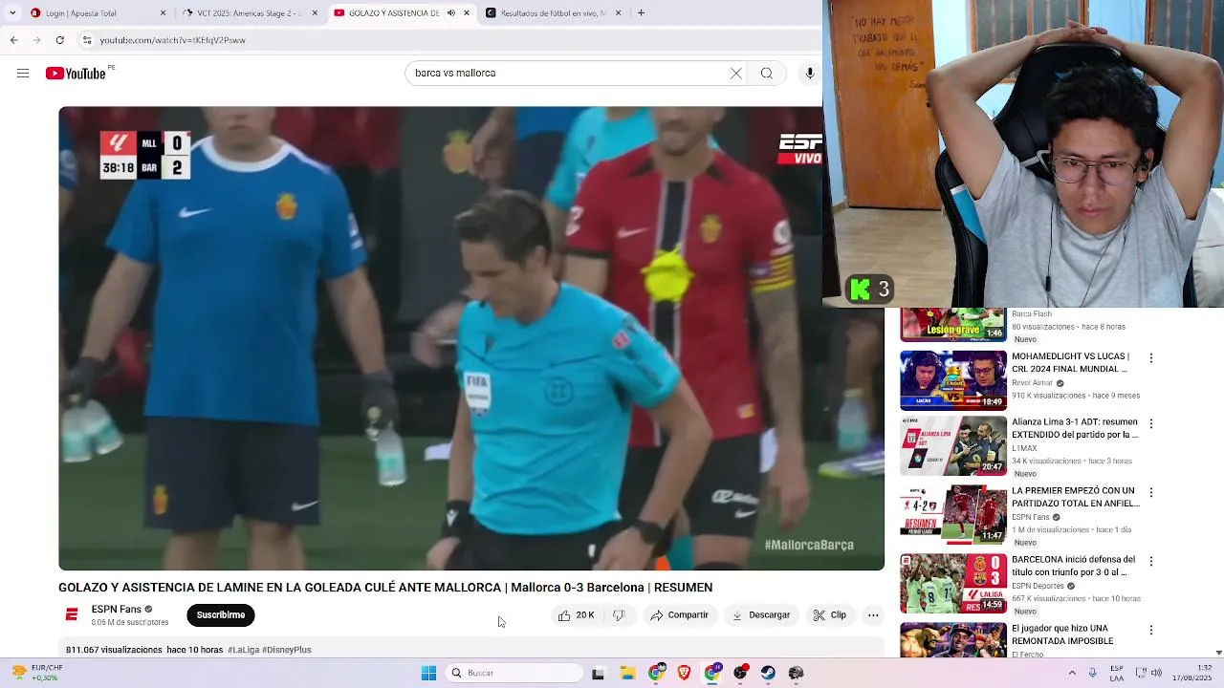Close the Resultados de fútbol tab
1224x688 pixels.
(x=618, y=13)
